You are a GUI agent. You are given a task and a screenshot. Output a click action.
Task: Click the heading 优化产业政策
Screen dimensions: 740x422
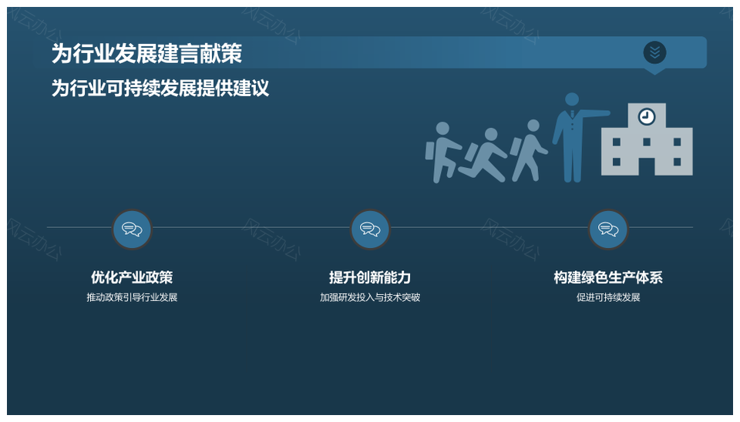(x=132, y=277)
